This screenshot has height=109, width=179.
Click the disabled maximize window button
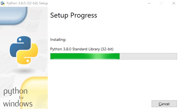[161, 3]
